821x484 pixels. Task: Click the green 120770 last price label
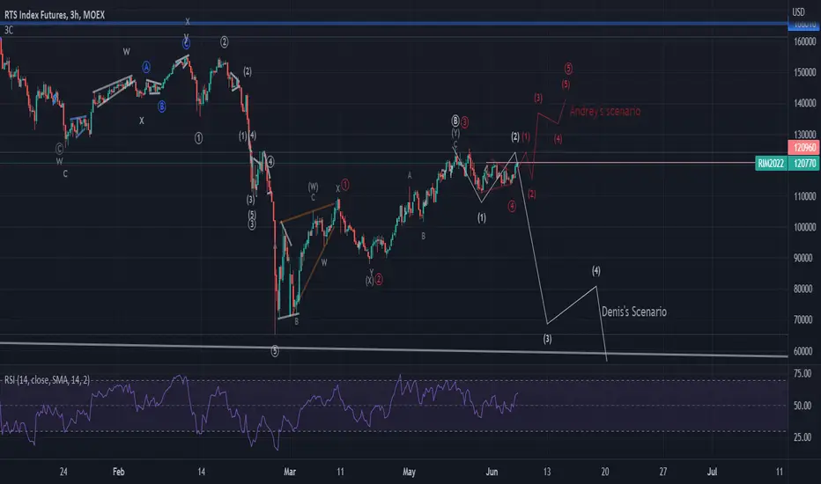(804, 164)
